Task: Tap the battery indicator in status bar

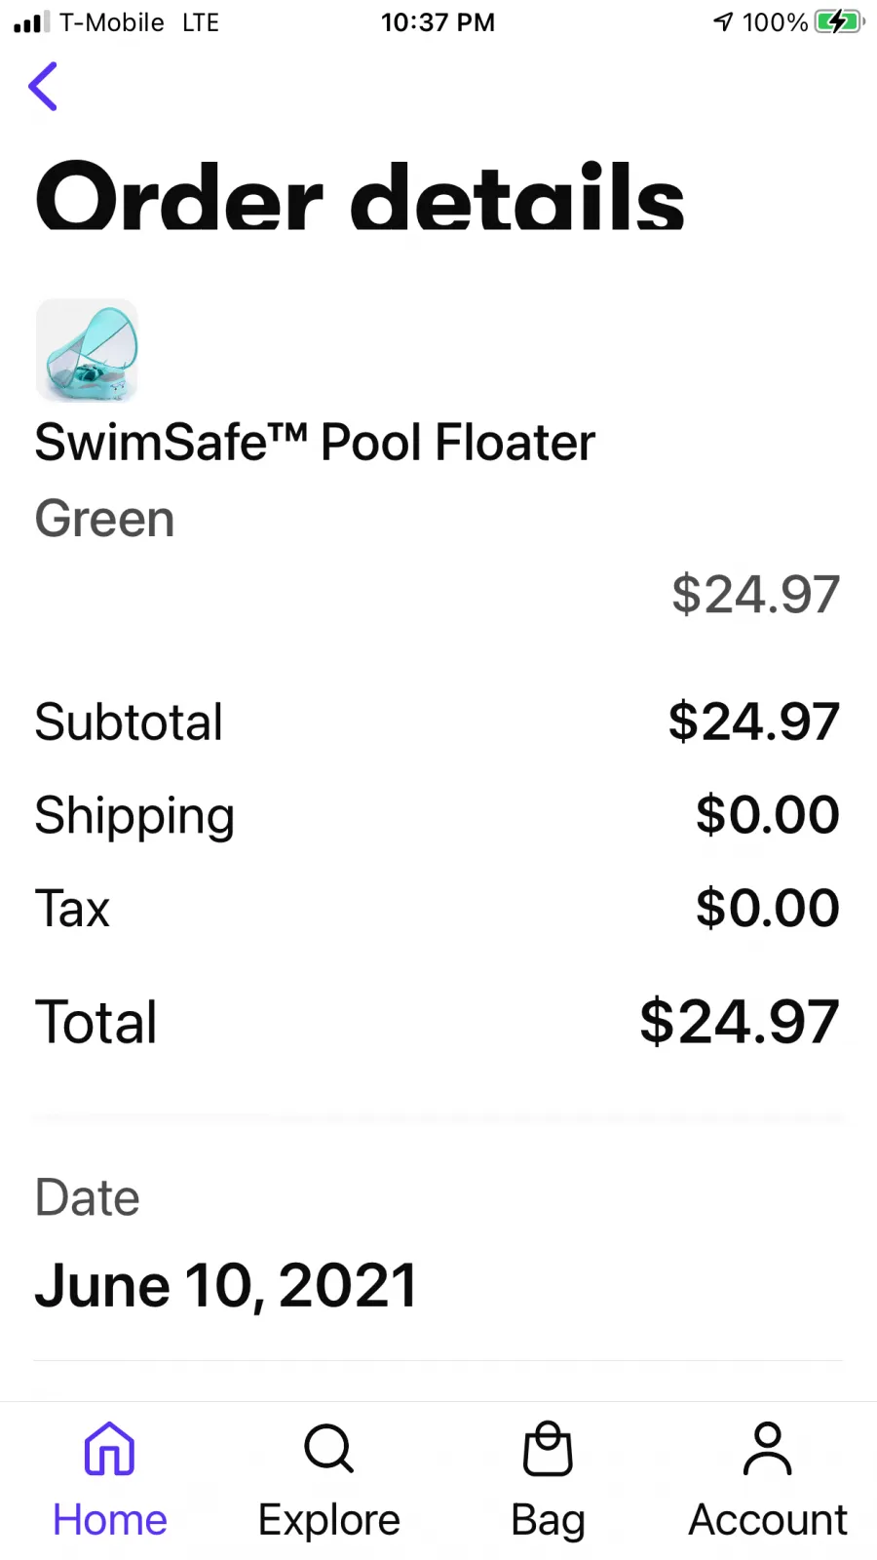Action: click(x=839, y=21)
